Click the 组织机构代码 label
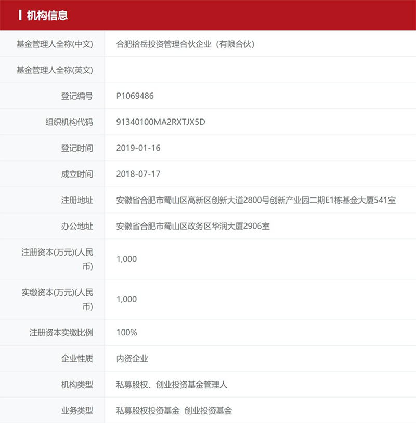 click(x=69, y=122)
